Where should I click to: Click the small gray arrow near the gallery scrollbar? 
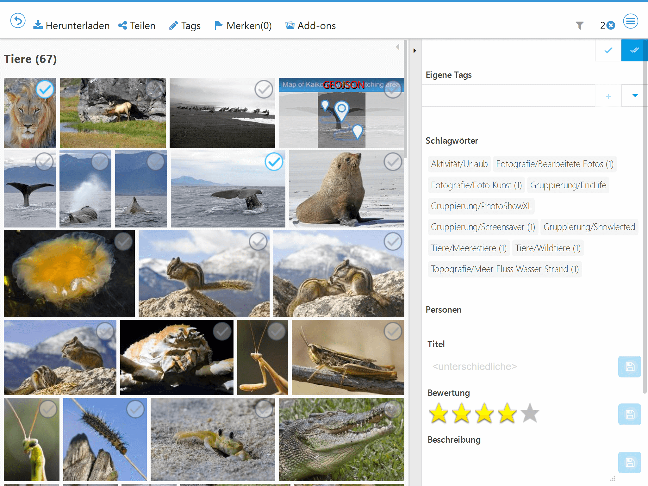coord(397,47)
